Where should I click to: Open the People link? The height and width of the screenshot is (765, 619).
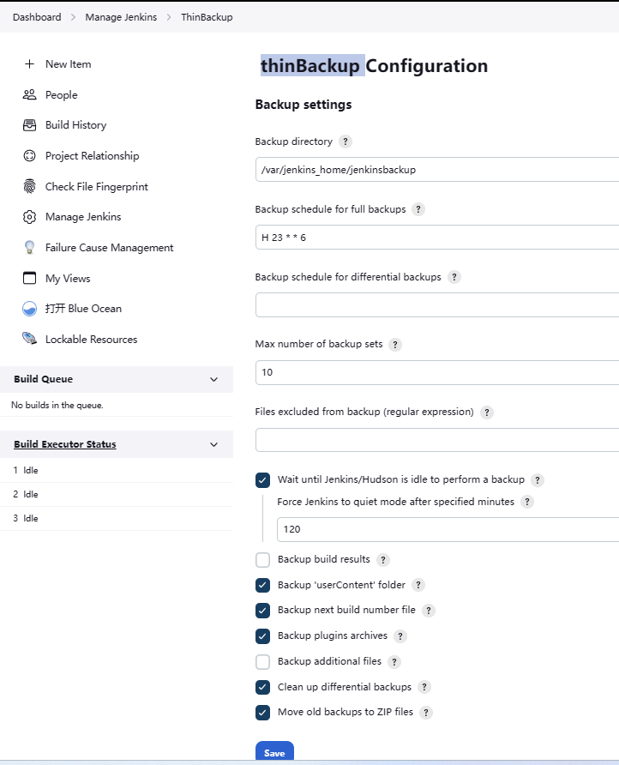point(62,94)
